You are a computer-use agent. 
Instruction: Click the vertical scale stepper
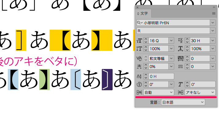point(146,49)
